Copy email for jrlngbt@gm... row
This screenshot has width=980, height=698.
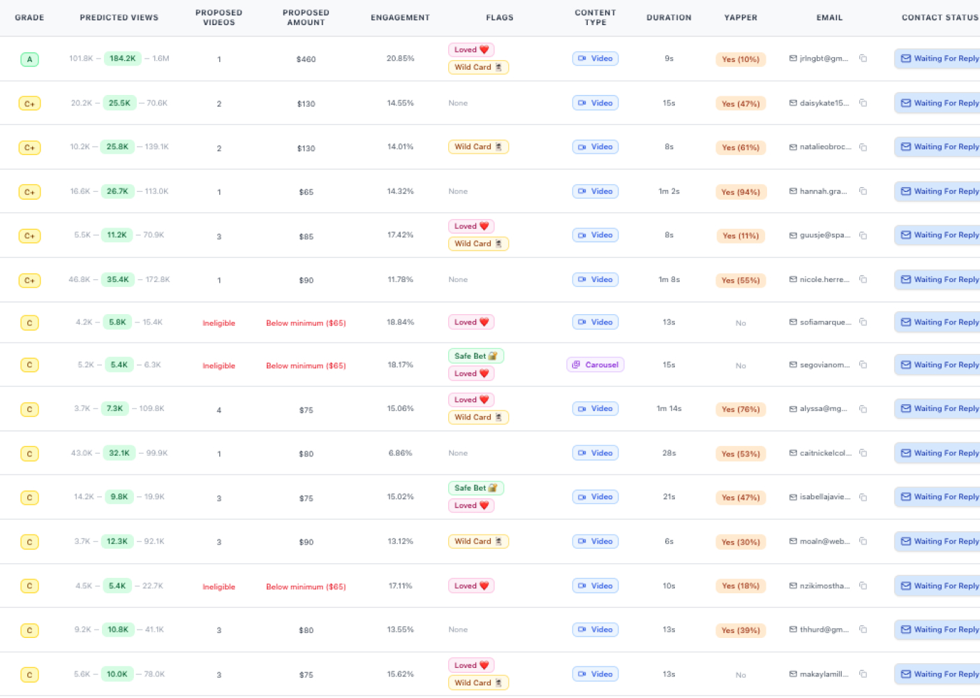863,59
